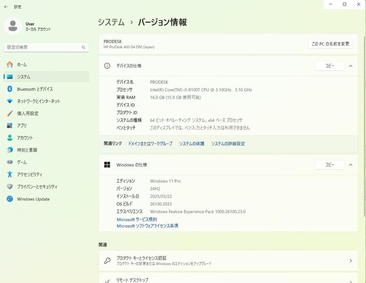Screen dimensions: 366x283
Task: Click the Bluetooth icon in sidebar
Action: [10, 89]
